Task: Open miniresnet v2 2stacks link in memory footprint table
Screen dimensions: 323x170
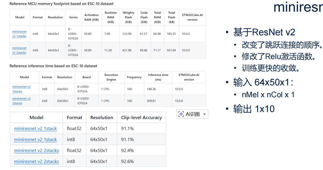Action: [x=19, y=50]
